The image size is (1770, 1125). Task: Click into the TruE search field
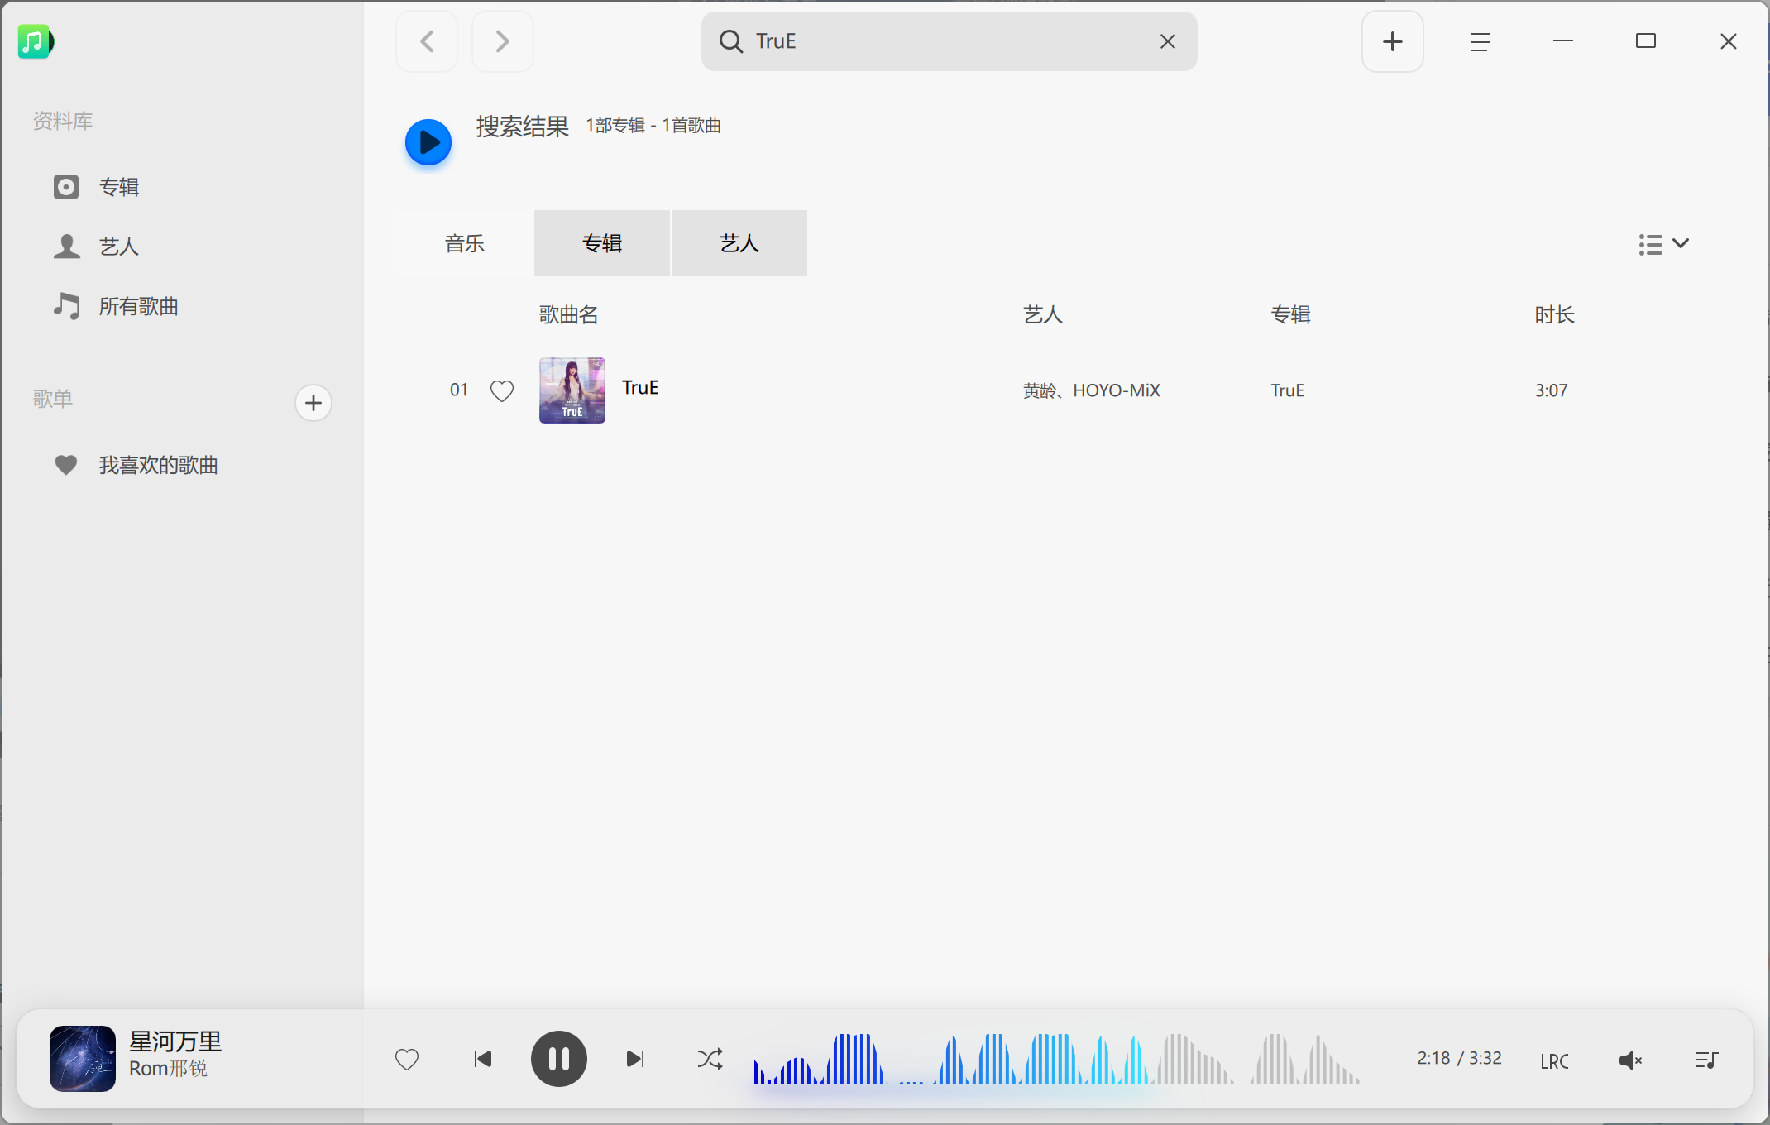pyautogui.click(x=950, y=41)
